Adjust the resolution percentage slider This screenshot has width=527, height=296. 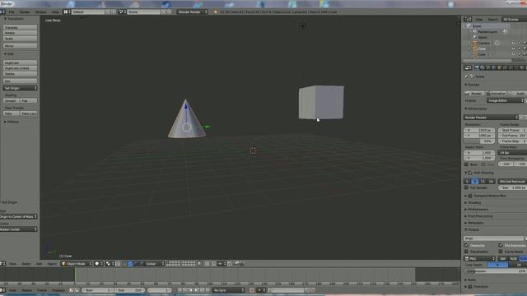pyautogui.click(x=479, y=141)
